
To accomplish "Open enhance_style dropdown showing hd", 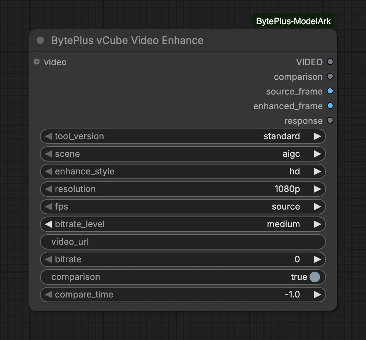I will tap(183, 171).
